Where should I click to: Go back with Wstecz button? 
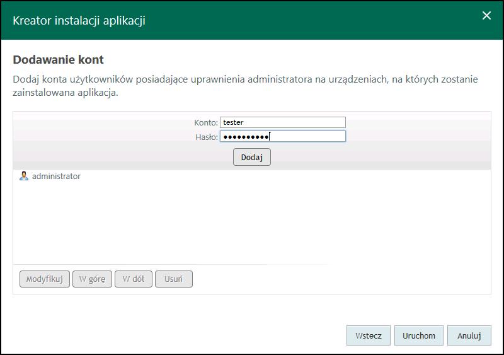369,335
